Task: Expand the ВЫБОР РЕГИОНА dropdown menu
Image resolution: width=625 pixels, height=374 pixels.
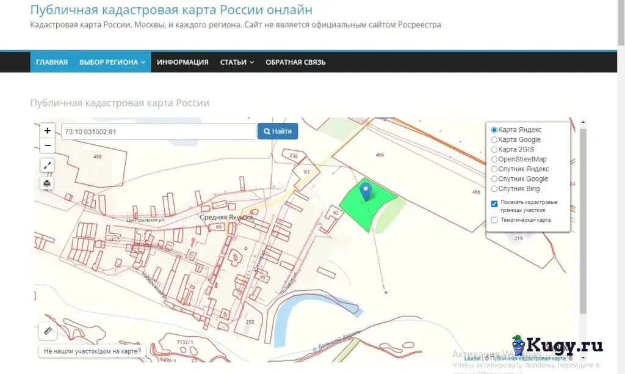Action: pyautogui.click(x=112, y=62)
